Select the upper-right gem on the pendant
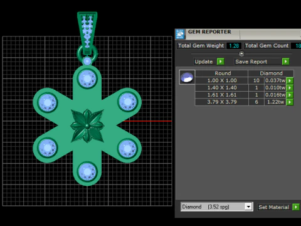 tap(127, 102)
